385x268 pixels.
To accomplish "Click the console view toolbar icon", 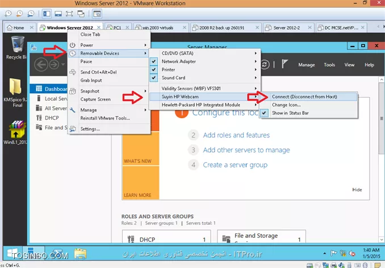I will coord(97,14).
